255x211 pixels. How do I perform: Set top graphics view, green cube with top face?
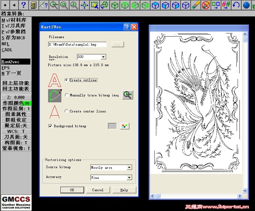point(125,5)
